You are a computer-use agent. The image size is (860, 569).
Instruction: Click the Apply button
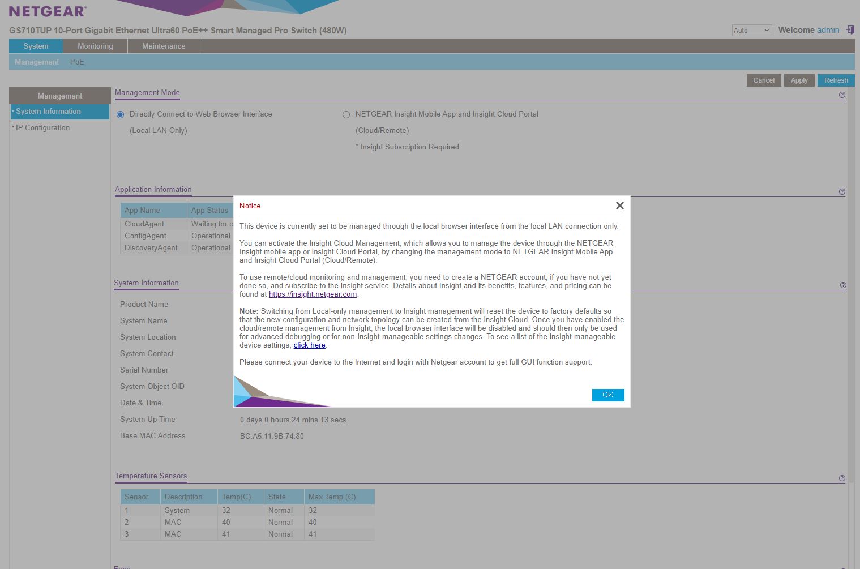[799, 80]
